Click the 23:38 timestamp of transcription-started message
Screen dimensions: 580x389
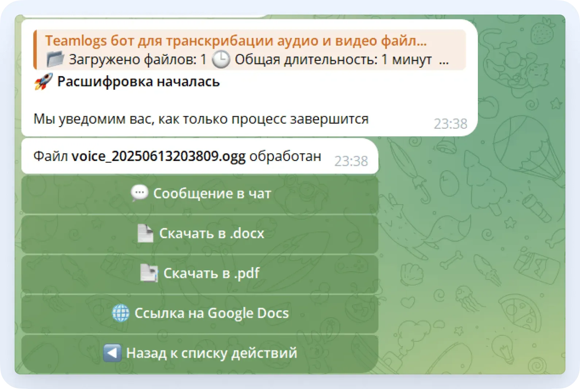tap(451, 124)
